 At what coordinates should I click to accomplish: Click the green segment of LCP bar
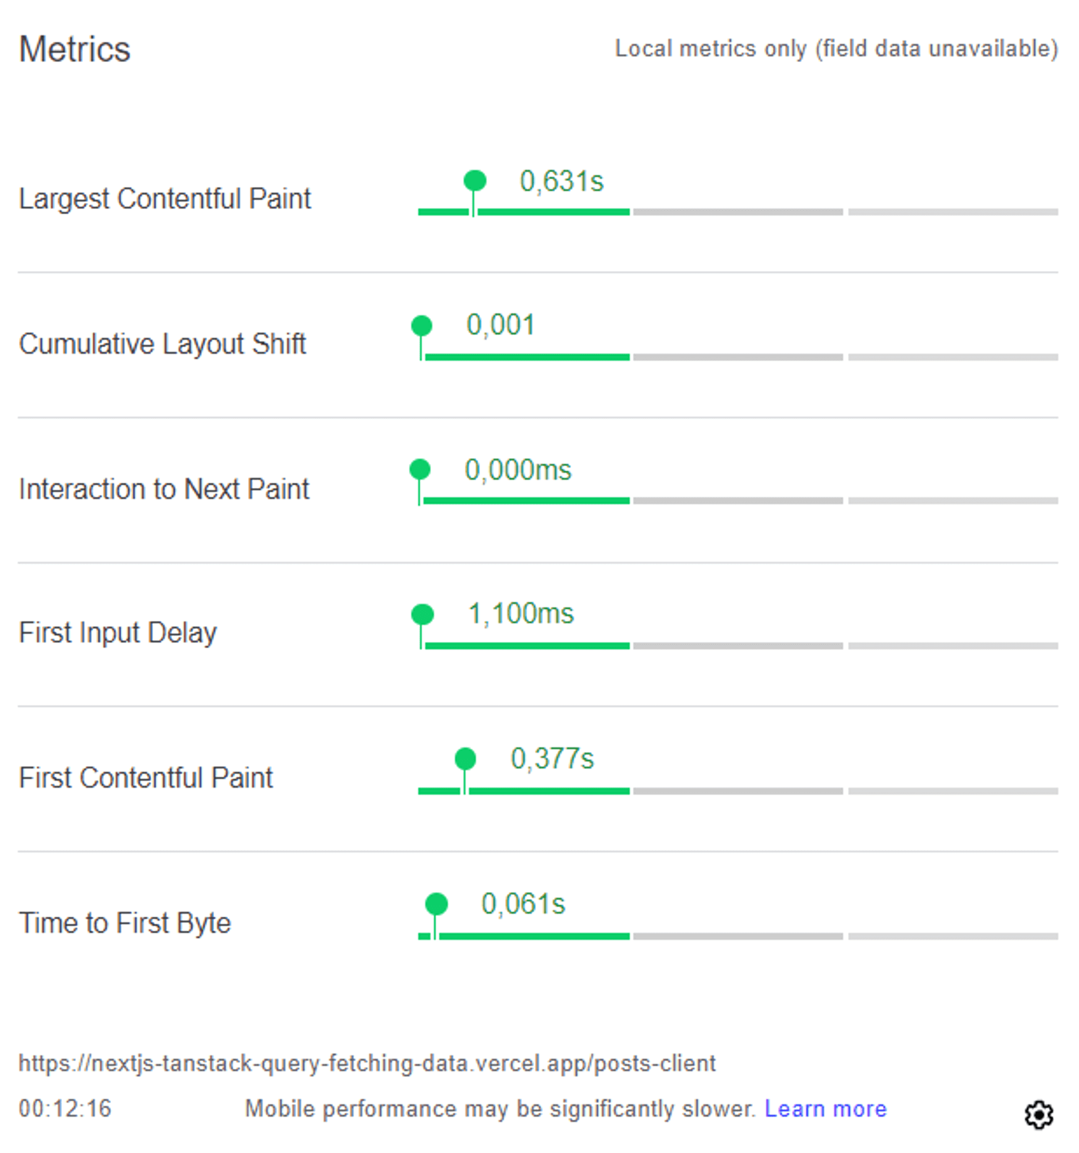523,212
